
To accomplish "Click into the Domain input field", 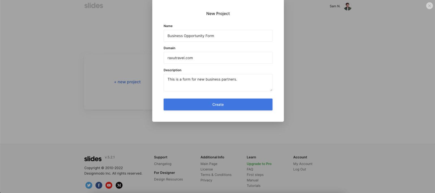I will pos(218,58).
